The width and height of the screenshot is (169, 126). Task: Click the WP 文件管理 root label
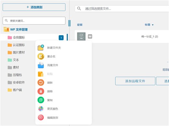(x=19, y=29)
